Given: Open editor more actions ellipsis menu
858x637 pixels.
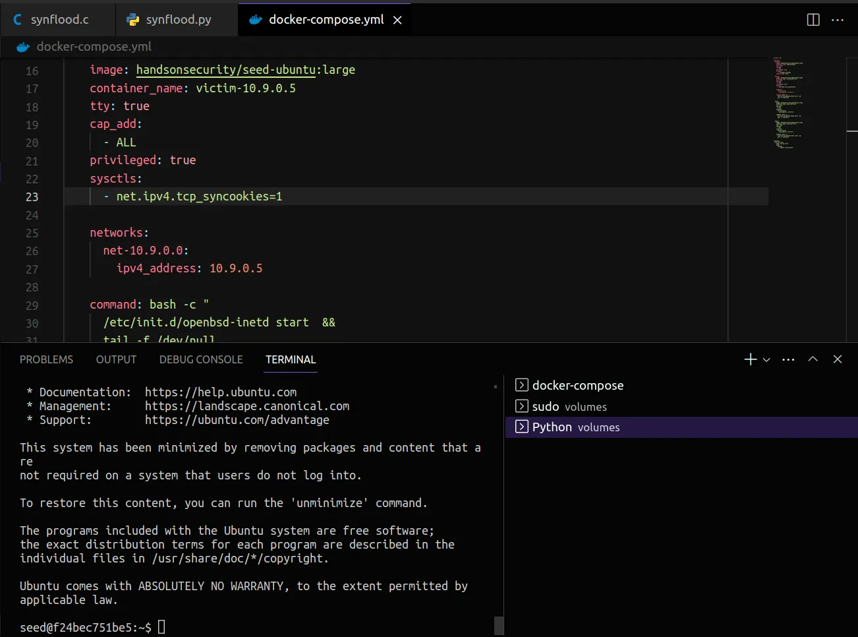Looking at the screenshot, I should (x=838, y=20).
